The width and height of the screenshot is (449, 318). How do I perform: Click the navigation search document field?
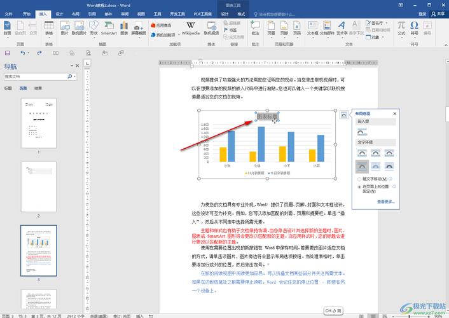pos(36,77)
